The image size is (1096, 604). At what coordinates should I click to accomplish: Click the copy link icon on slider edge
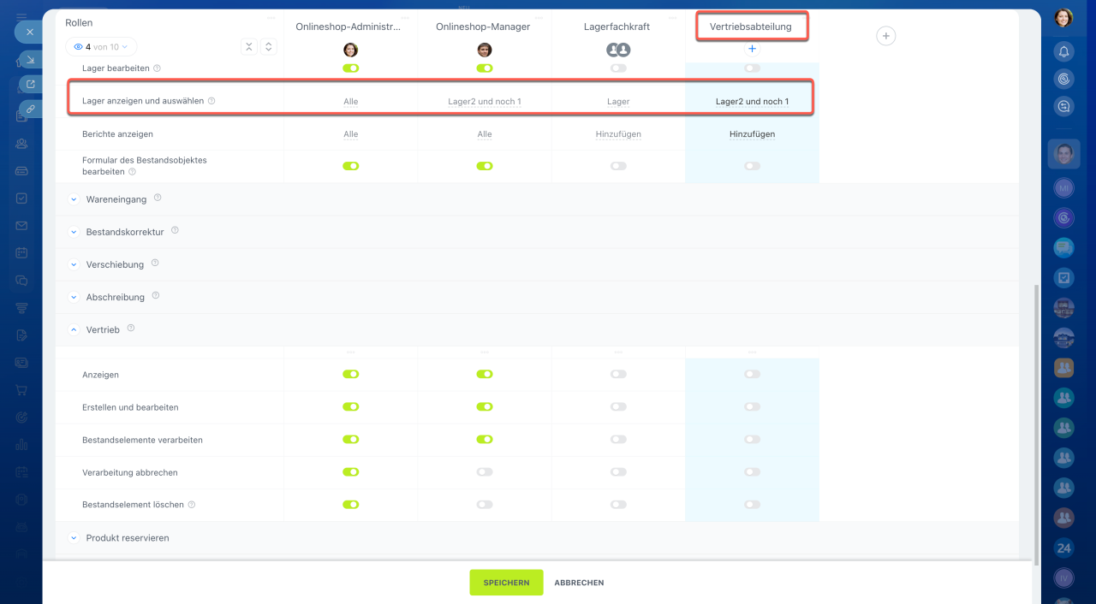tap(31, 109)
